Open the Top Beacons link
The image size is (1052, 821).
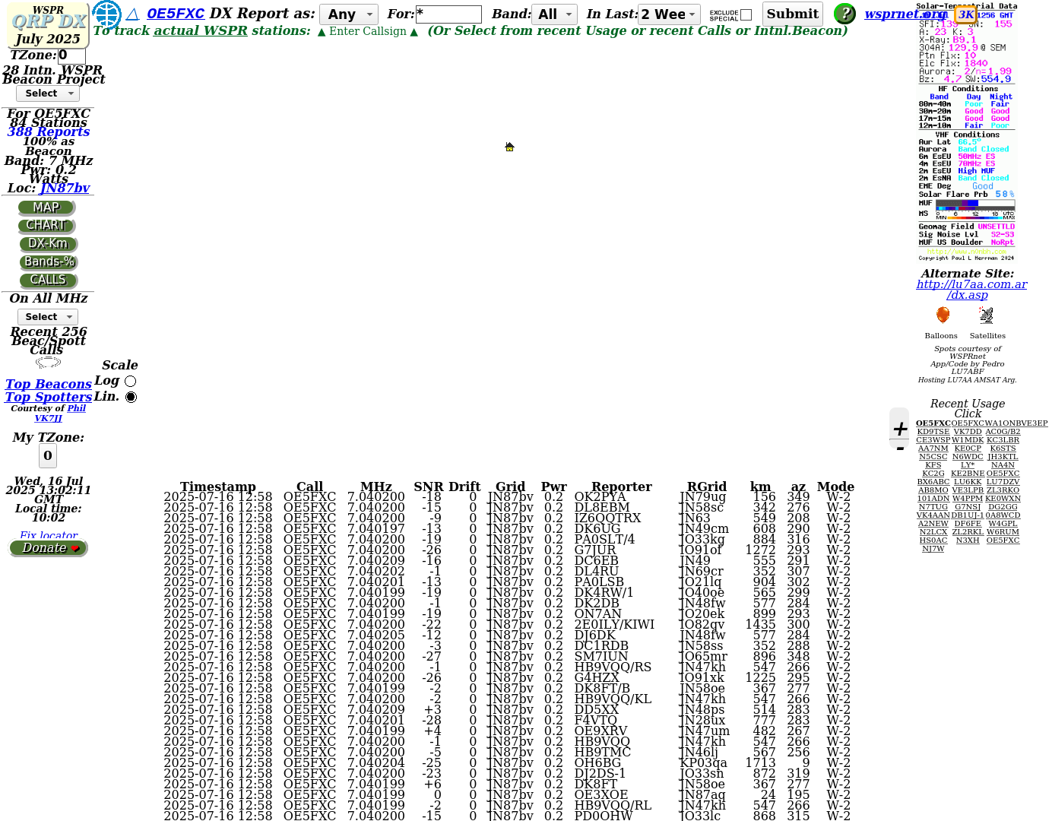(48, 385)
